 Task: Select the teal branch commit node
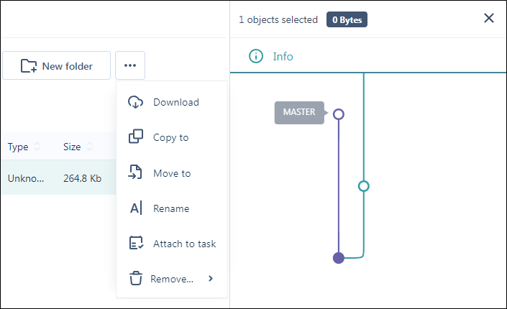click(x=364, y=186)
